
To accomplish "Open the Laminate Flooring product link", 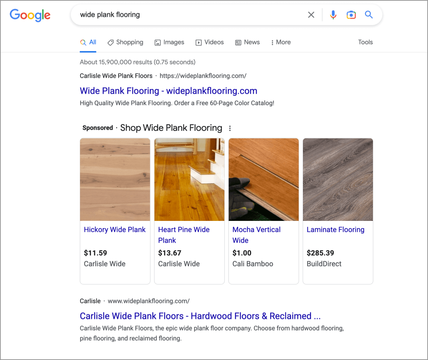I will [335, 229].
